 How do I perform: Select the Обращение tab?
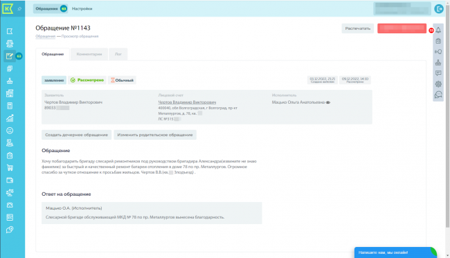click(x=53, y=54)
